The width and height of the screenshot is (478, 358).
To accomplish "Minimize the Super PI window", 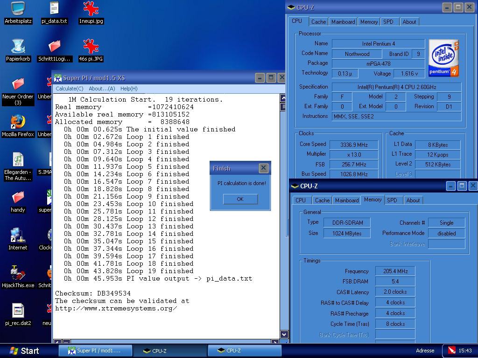I will [x=260, y=78].
